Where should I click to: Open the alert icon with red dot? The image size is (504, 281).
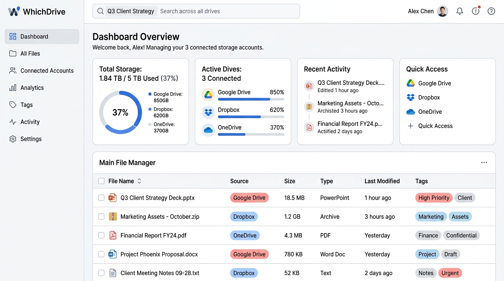coord(476,11)
